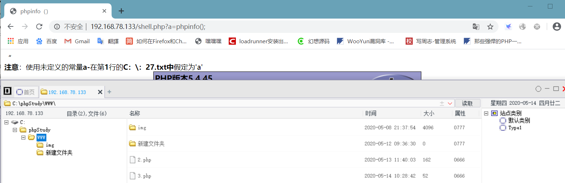565x183 pixels.
Task: Open the 幻想源码 bookmark
Action: [x=313, y=41]
